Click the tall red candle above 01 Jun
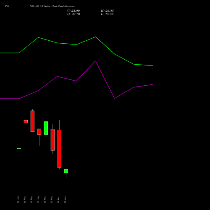 59,149
